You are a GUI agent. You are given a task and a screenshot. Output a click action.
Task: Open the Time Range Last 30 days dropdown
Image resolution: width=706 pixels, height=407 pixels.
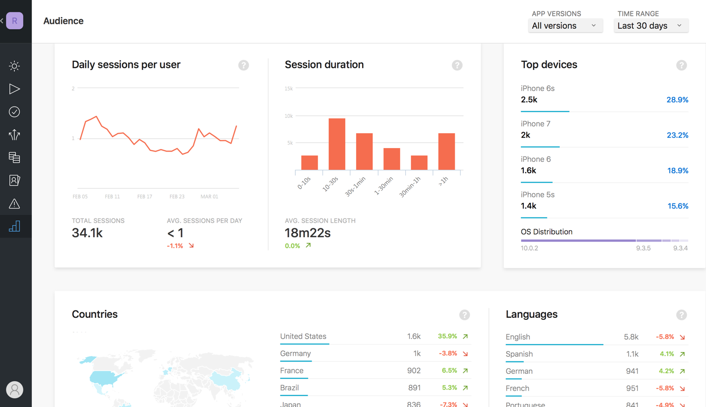click(x=651, y=26)
